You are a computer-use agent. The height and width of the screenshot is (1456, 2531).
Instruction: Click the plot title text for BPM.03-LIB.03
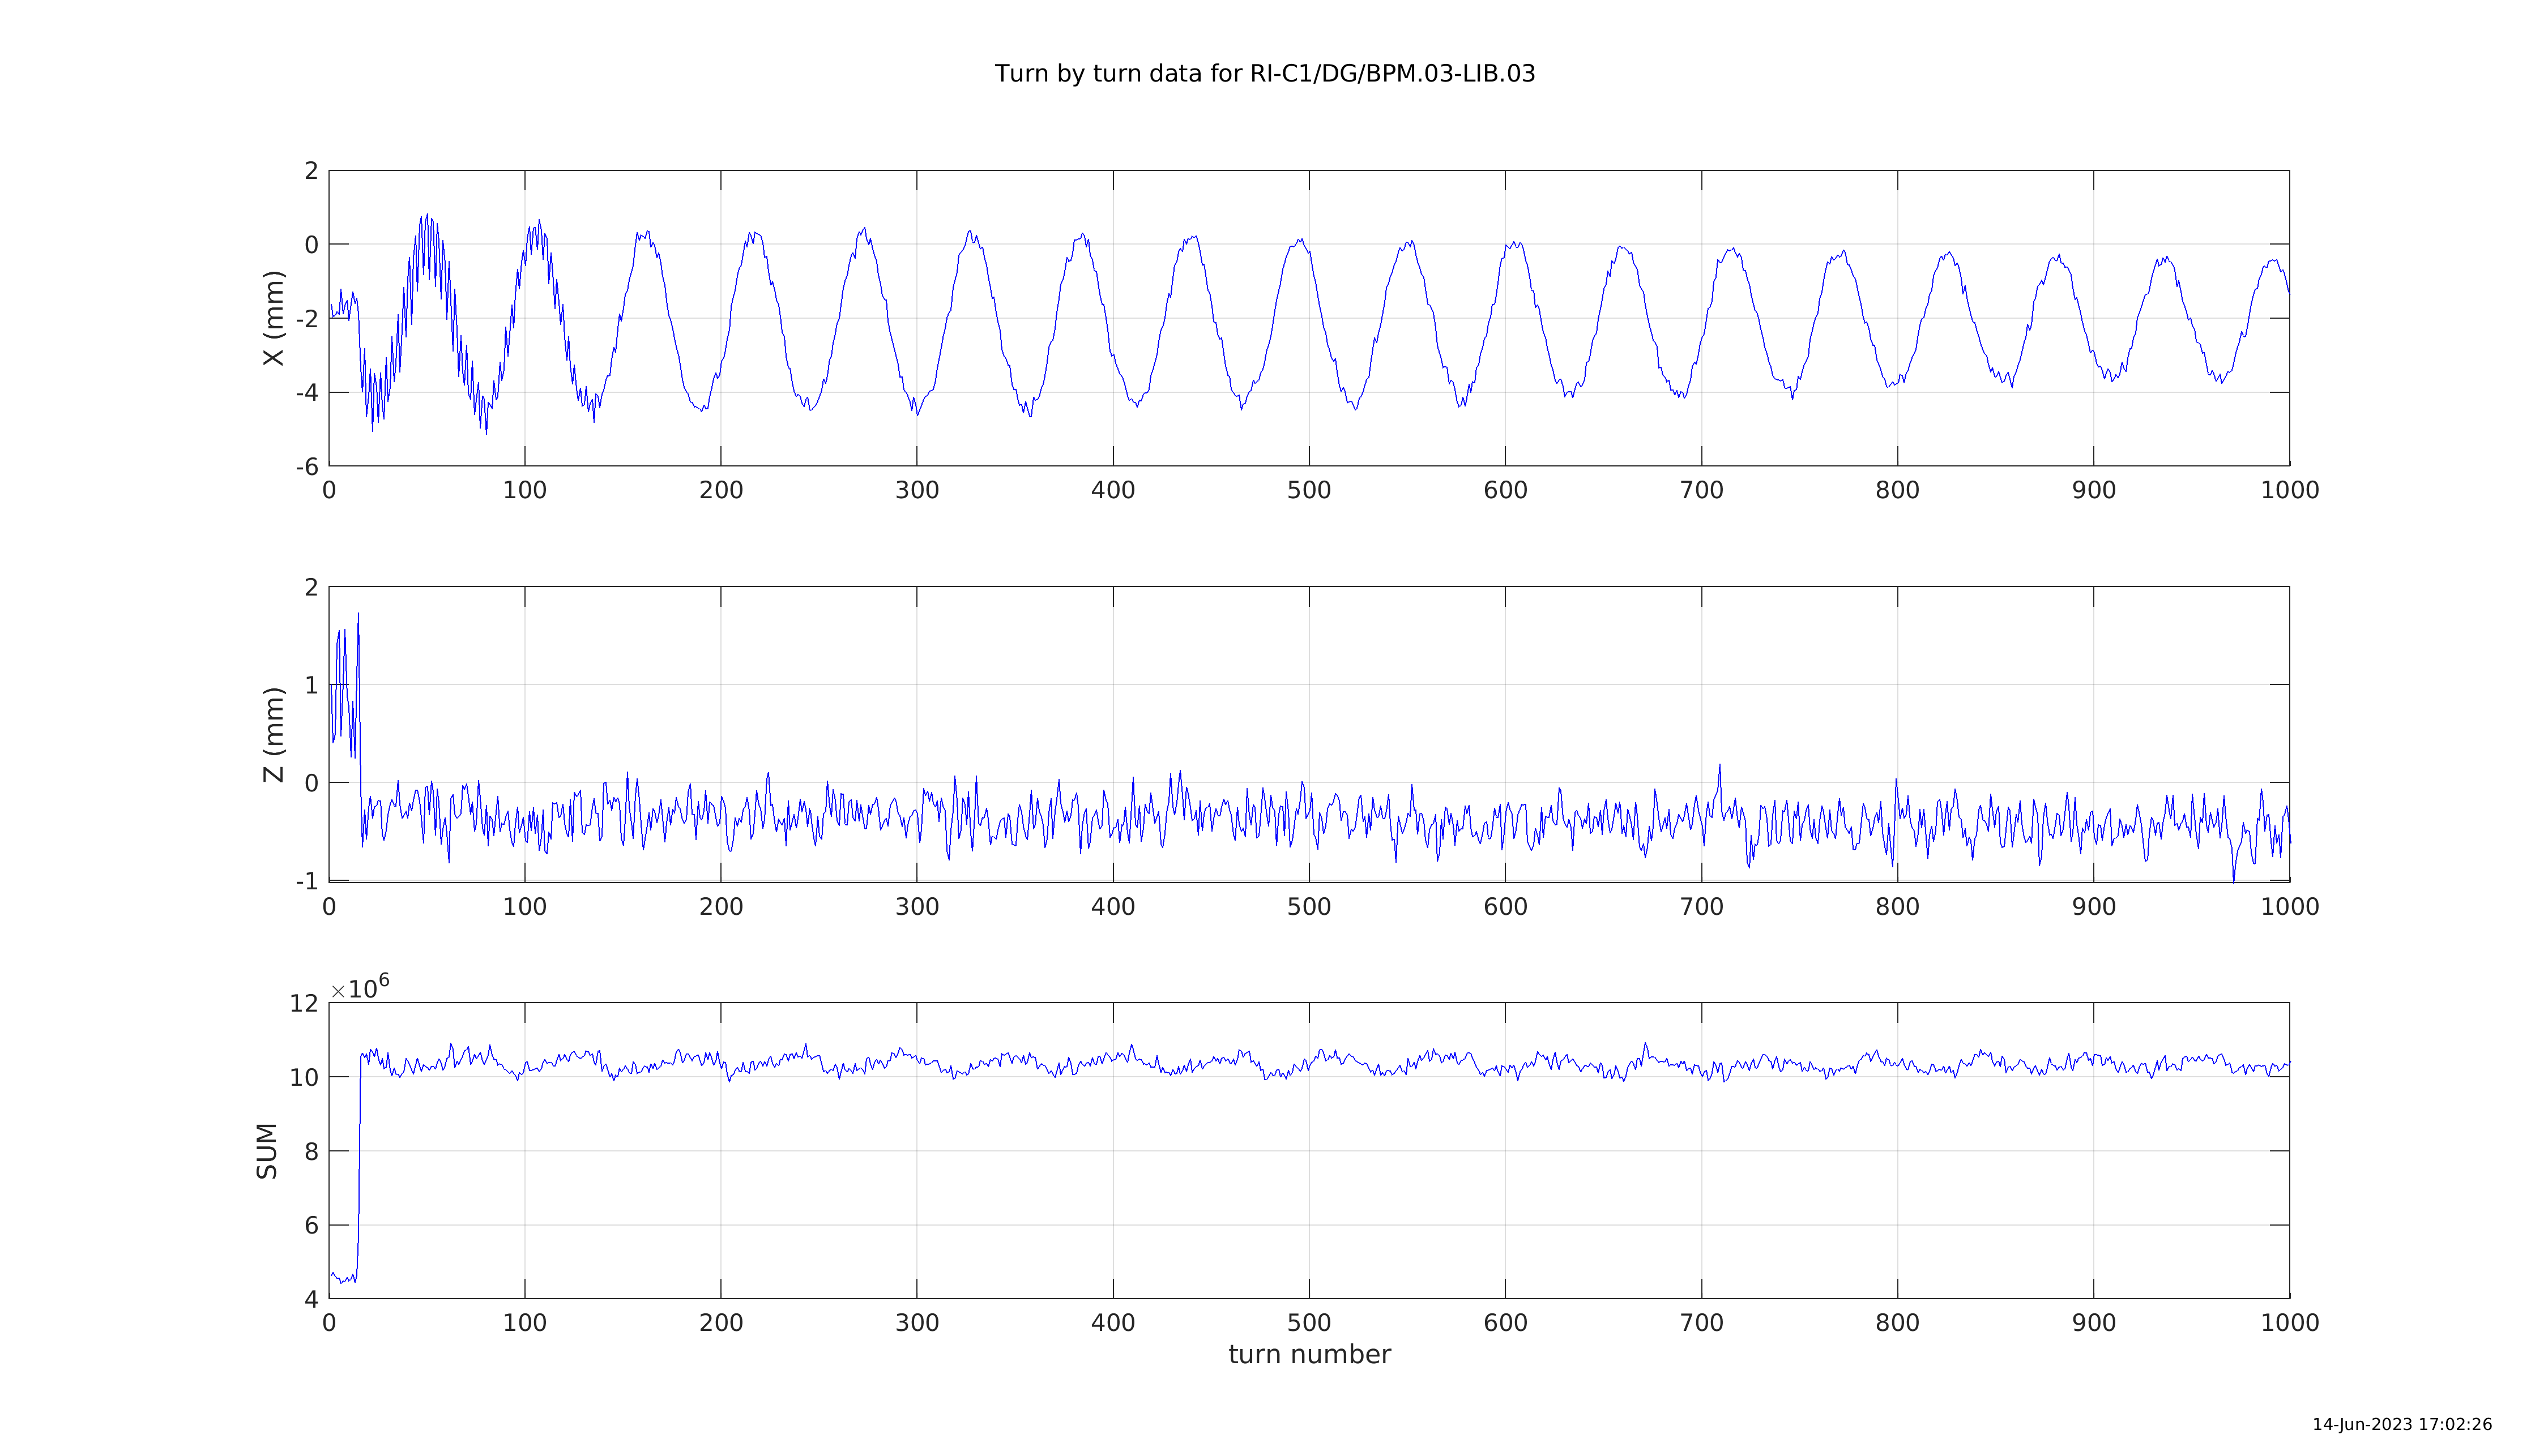point(1265,74)
